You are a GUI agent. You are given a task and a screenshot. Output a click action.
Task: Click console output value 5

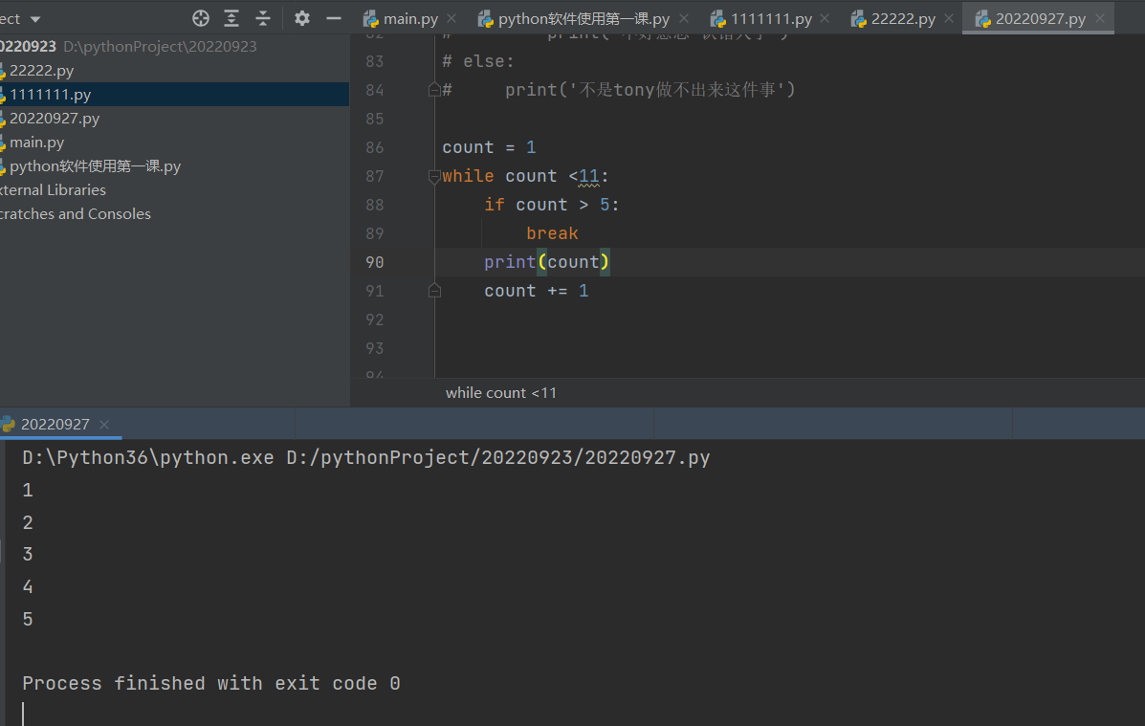pos(28,620)
